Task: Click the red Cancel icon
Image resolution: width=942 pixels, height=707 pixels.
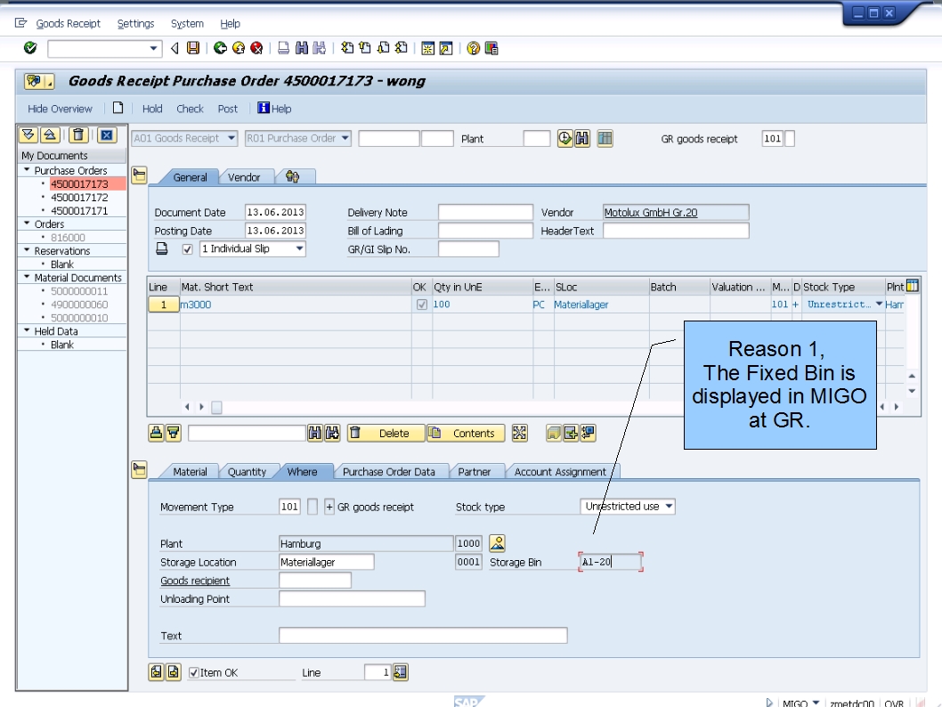Action: pyautogui.click(x=256, y=48)
